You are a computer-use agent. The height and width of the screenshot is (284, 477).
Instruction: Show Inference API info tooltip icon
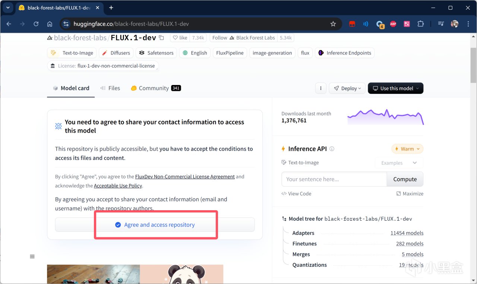click(332, 149)
